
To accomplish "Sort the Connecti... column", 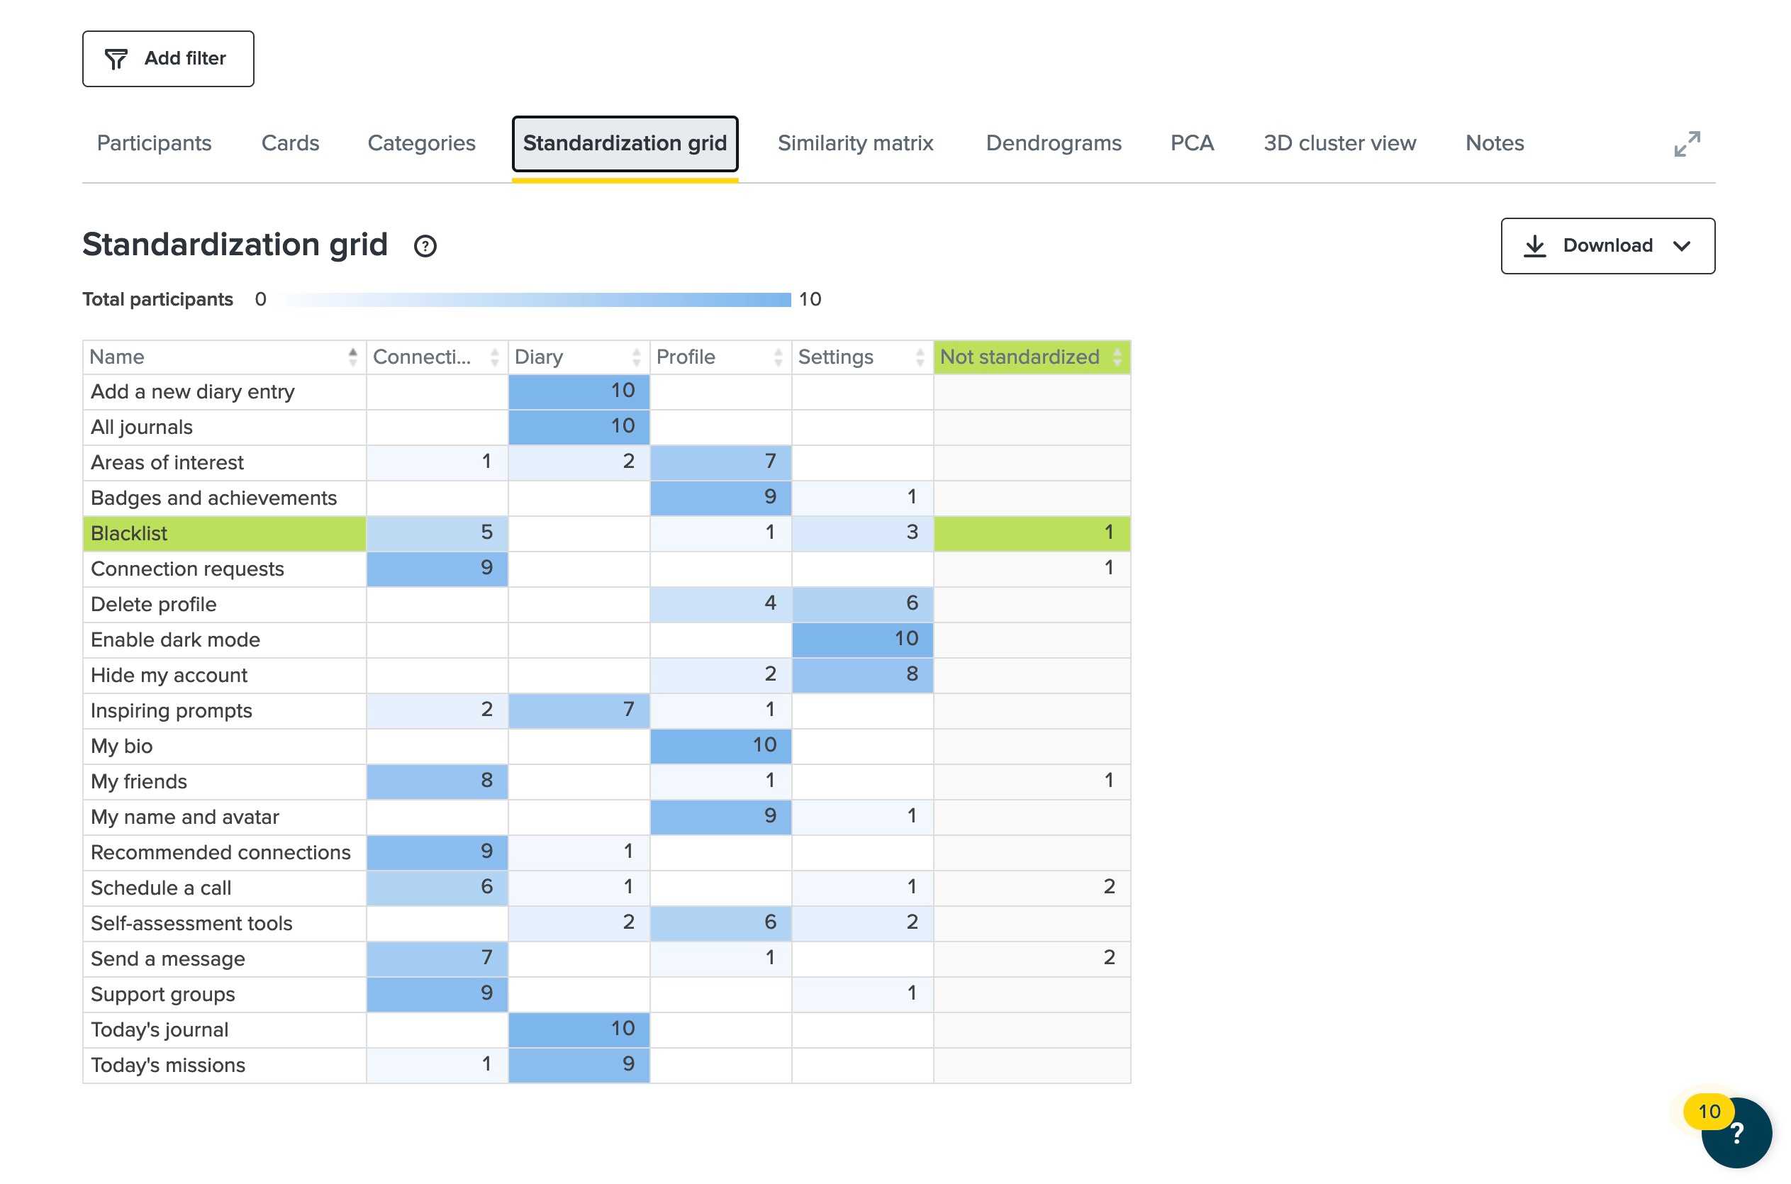I will click(495, 357).
